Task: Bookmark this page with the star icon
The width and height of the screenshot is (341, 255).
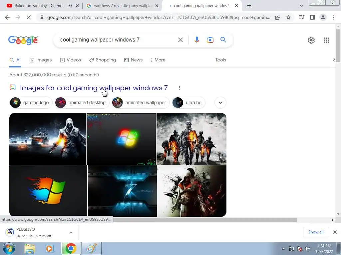Action: [x=288, y=17]
